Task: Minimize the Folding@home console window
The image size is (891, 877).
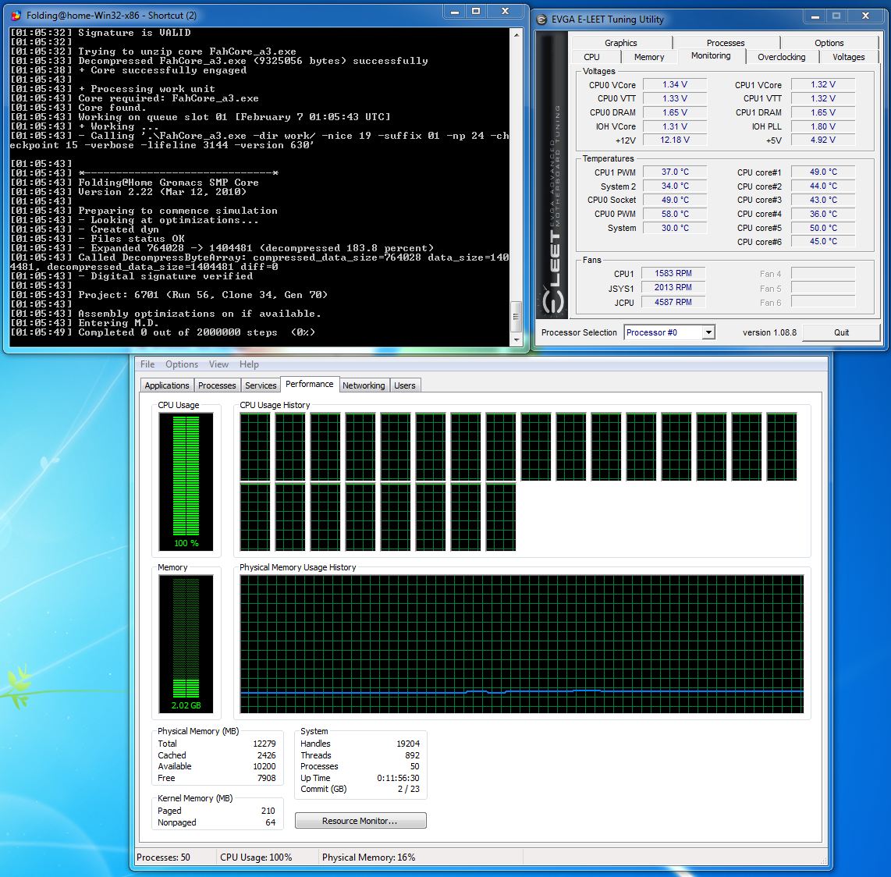Action: pyautogui.click(x=455, y=12)
